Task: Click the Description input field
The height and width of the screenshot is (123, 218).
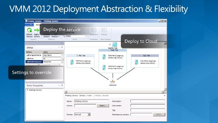Action: [148, 101]
